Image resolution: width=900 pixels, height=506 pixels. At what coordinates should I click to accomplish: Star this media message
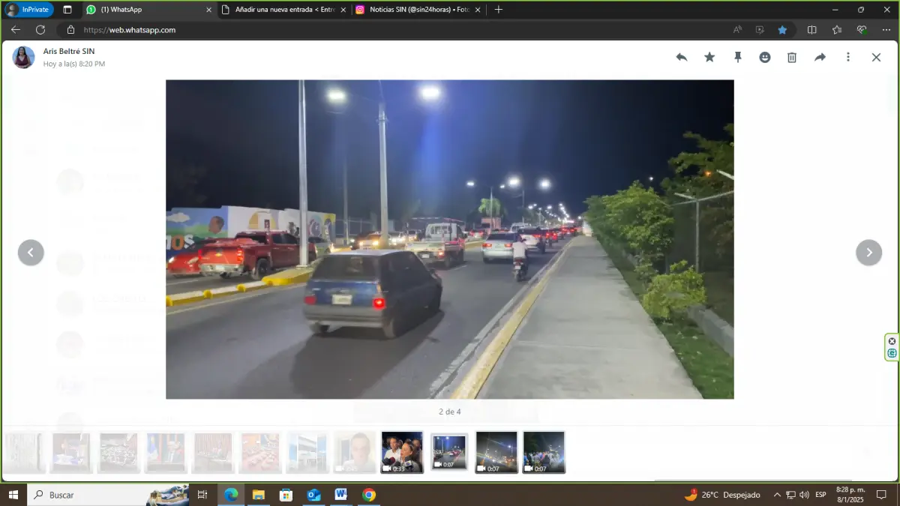pyautogui.click(x=709, y=57)
